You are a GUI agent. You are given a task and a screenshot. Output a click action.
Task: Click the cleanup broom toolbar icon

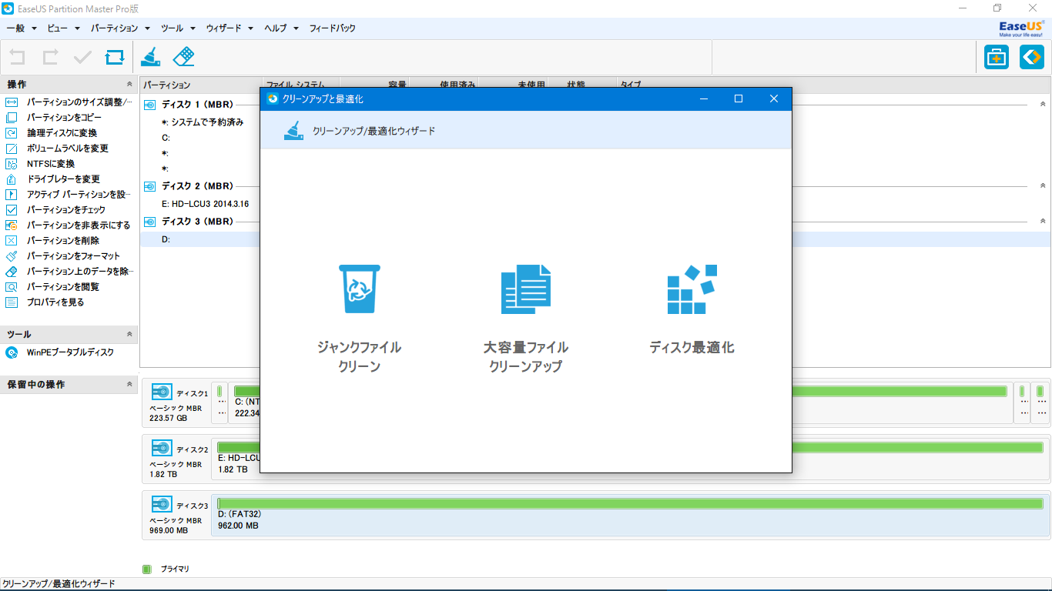pos(151,57)
